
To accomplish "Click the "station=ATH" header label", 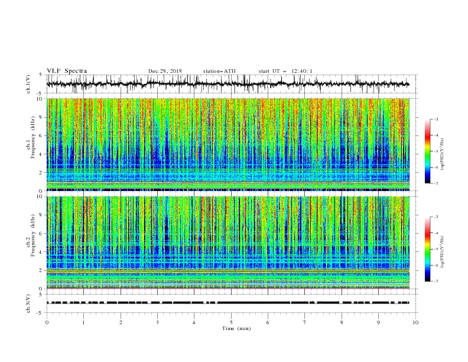I will [x=219, y=71].
